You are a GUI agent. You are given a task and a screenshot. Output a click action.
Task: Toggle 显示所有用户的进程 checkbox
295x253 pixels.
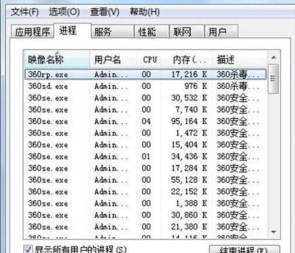tap(28, 249)
